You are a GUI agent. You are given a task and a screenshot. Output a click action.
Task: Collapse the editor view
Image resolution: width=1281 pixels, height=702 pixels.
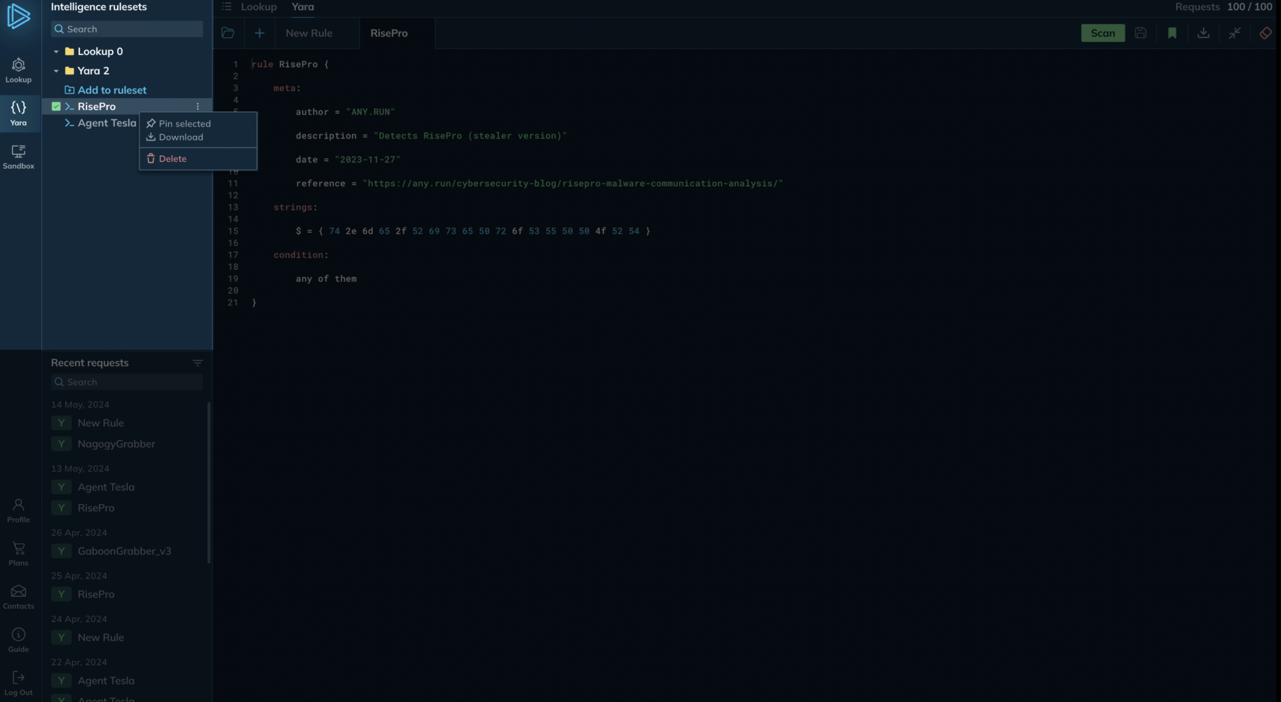1233,33
